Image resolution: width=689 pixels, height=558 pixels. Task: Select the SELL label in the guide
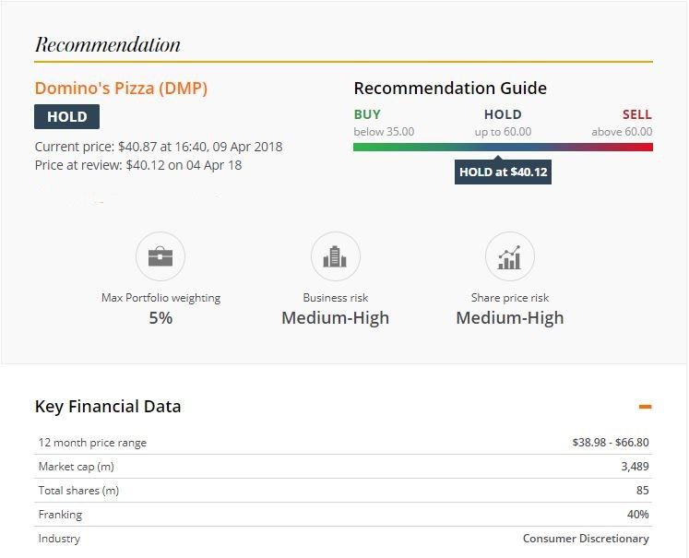pos(636,114)
